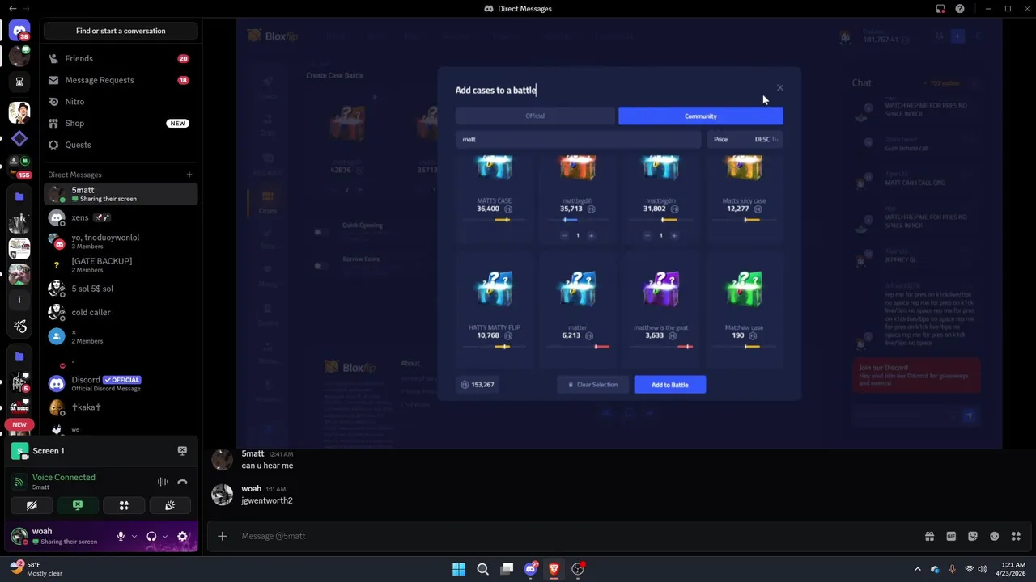Select the Community cases tab
Screen dimensions: 1036x582
pos(701,116)
